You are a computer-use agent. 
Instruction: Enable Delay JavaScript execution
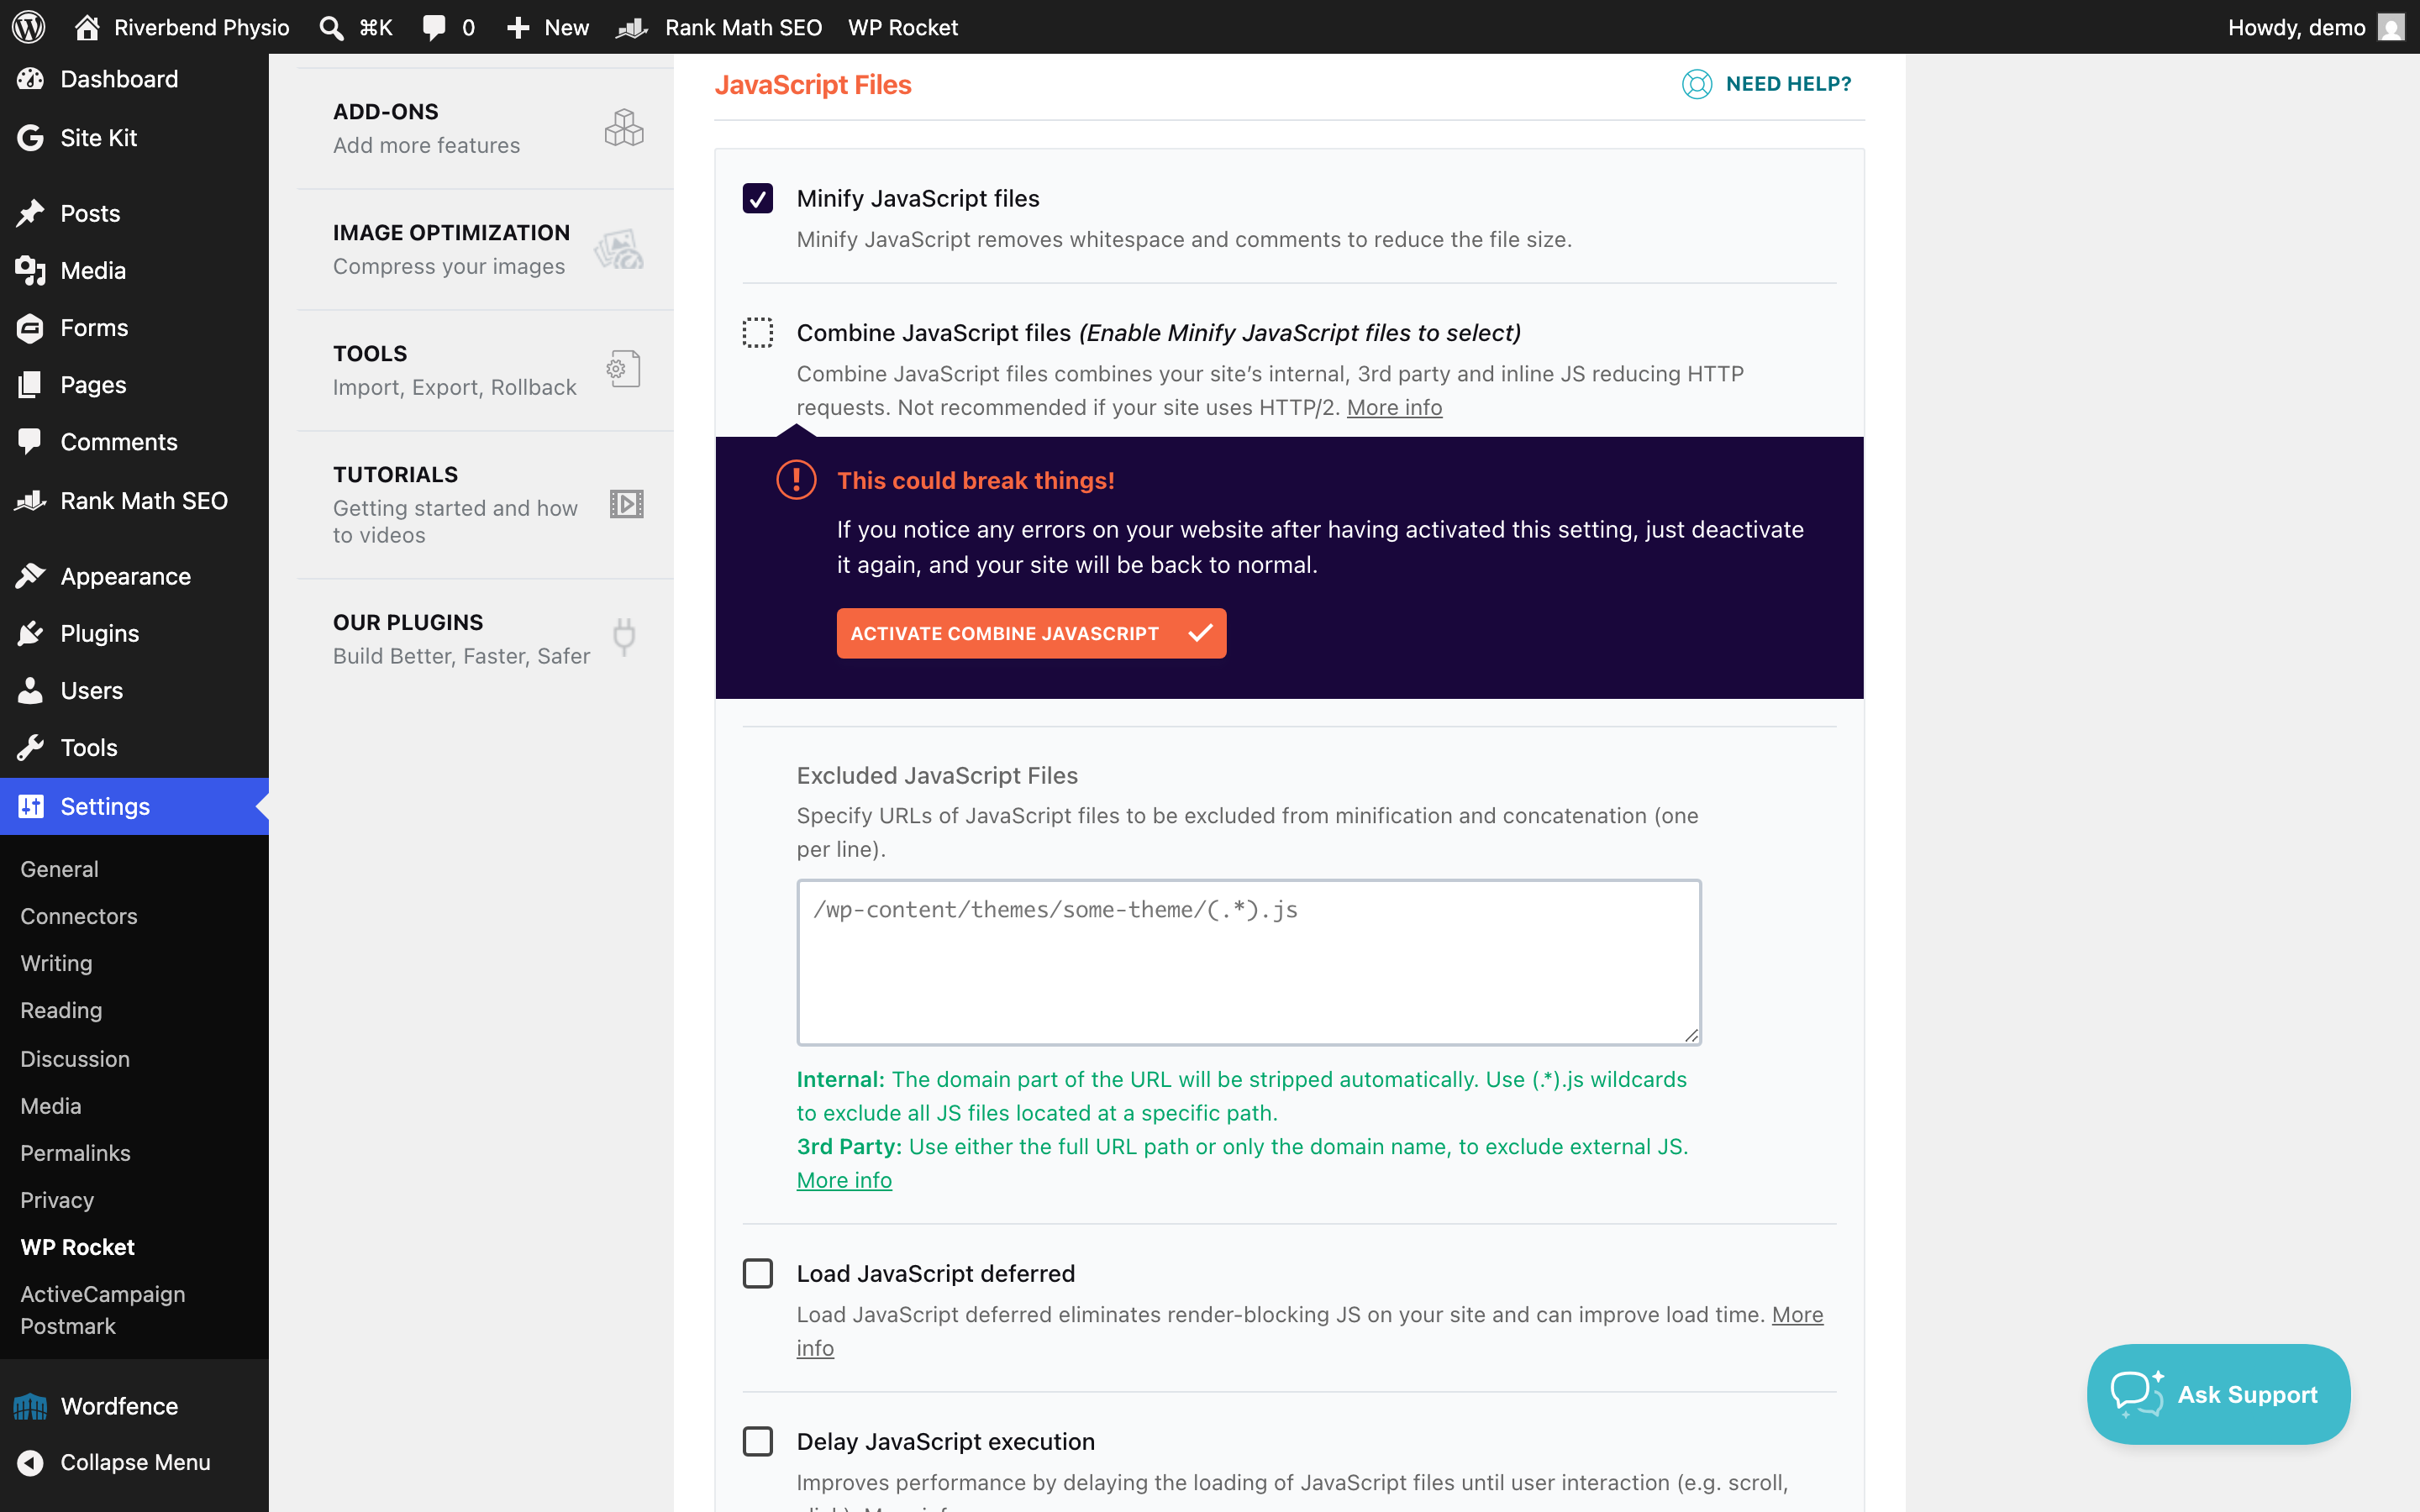click(758, 1441)
